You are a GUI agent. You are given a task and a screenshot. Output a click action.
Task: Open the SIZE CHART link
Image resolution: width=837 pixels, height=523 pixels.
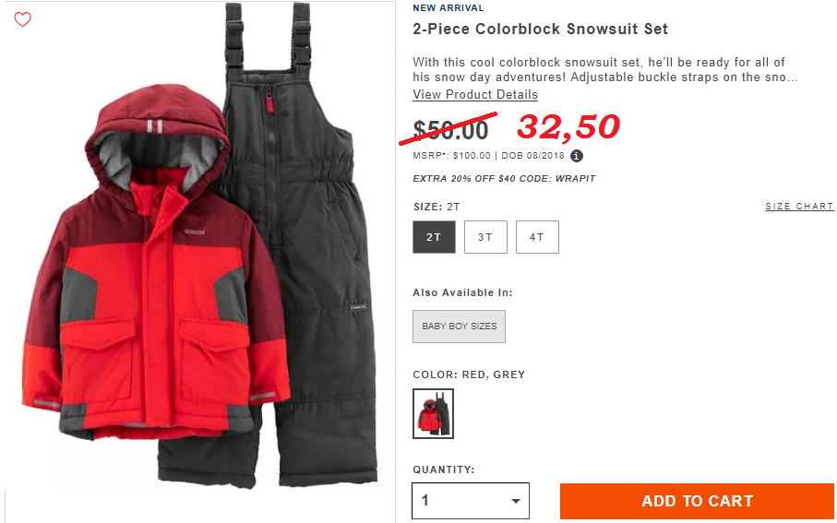point(799,207)
